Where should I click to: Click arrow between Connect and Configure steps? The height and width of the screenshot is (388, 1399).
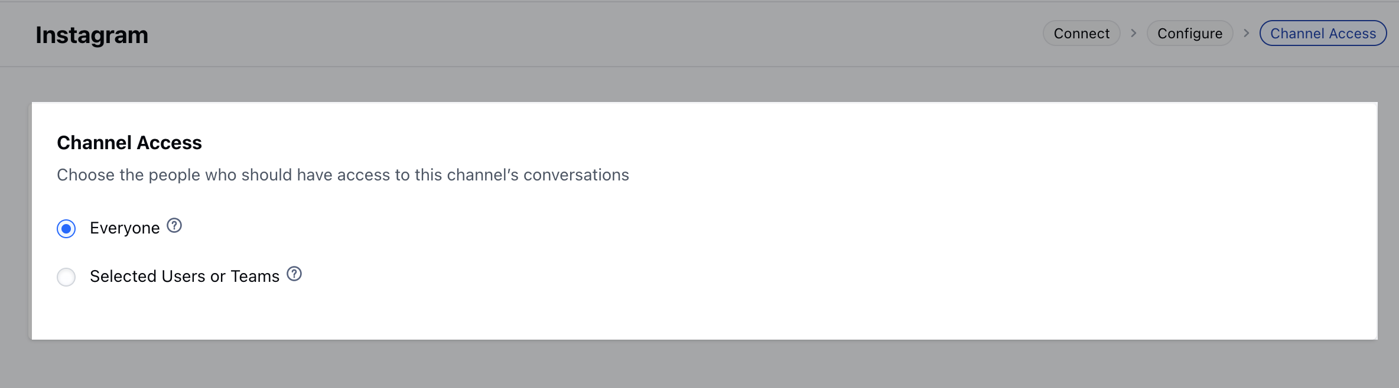tap(1133, 34)
